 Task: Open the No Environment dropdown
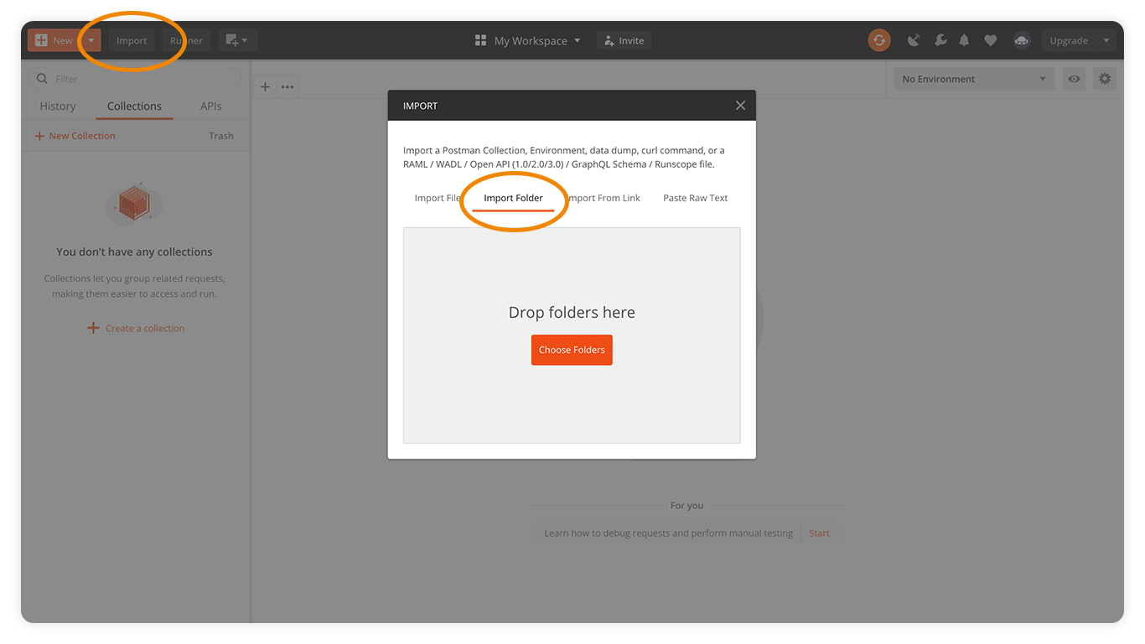[974, 79]
